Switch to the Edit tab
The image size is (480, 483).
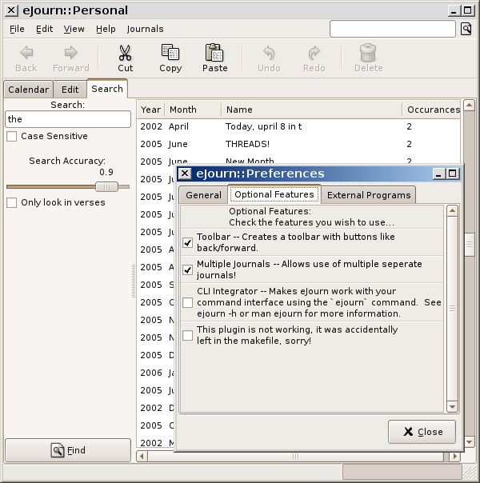coord(70,90)
